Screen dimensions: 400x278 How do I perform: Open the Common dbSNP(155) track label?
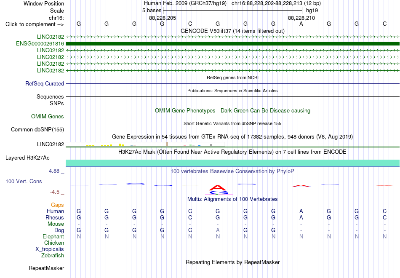[x=37, y=130]
